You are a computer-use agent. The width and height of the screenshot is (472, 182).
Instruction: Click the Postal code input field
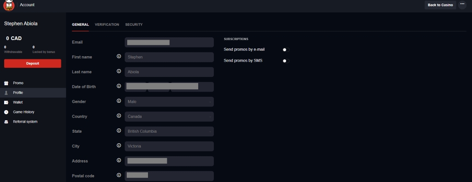tap(169, 176)
